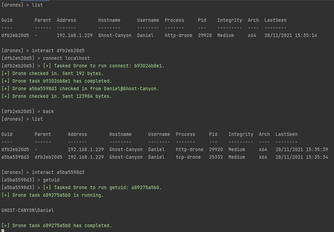Click the 'GHOST-CANYON\Daniel' output line
Viewport: 334px width, 232px height.
pos(28,211)
